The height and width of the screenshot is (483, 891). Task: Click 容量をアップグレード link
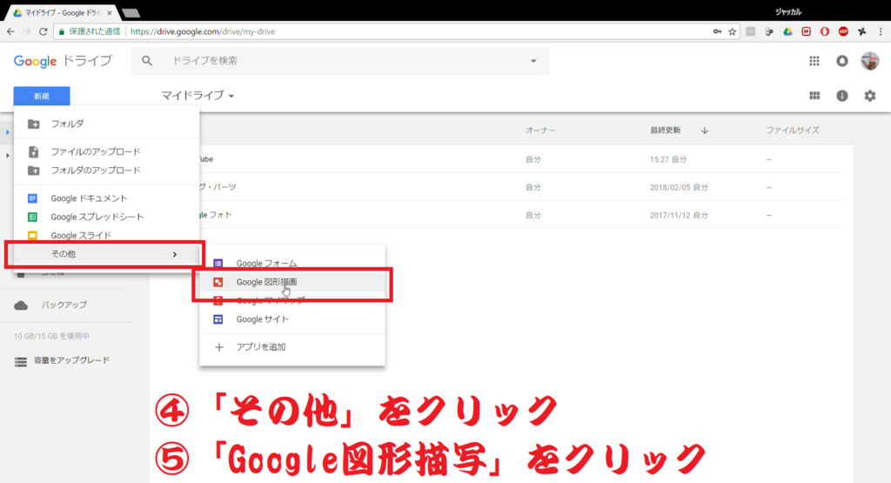(x=71, y=360)
